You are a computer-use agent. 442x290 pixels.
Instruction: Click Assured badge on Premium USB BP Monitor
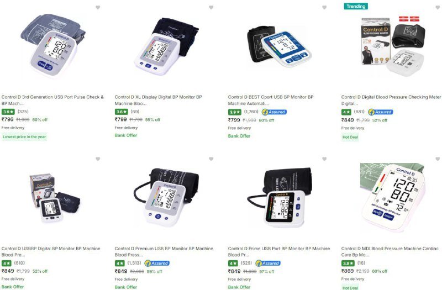point(157,263)
